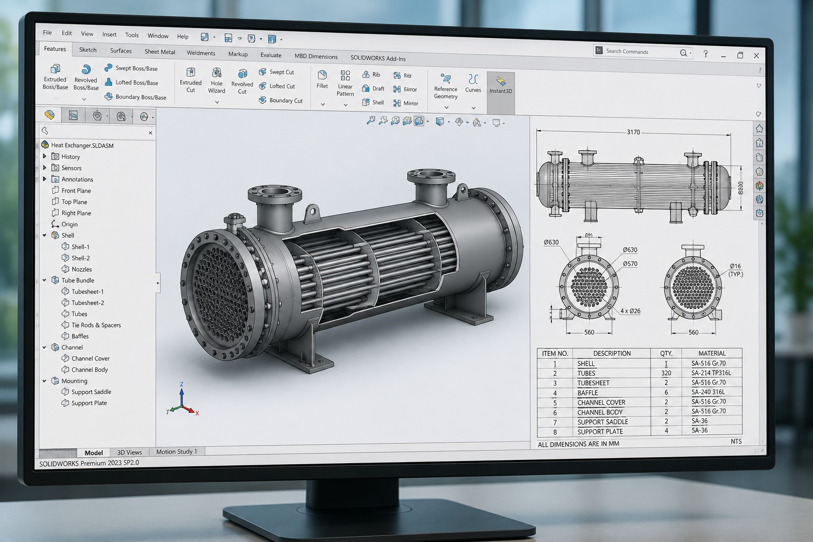Select Tubesheet-1 component in tree

click(x=83, y=292)
